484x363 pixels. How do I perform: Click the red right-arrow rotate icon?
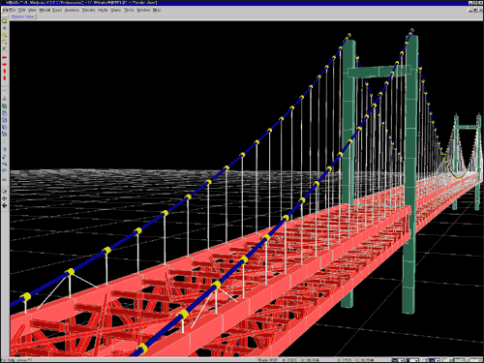click(5, 65)
